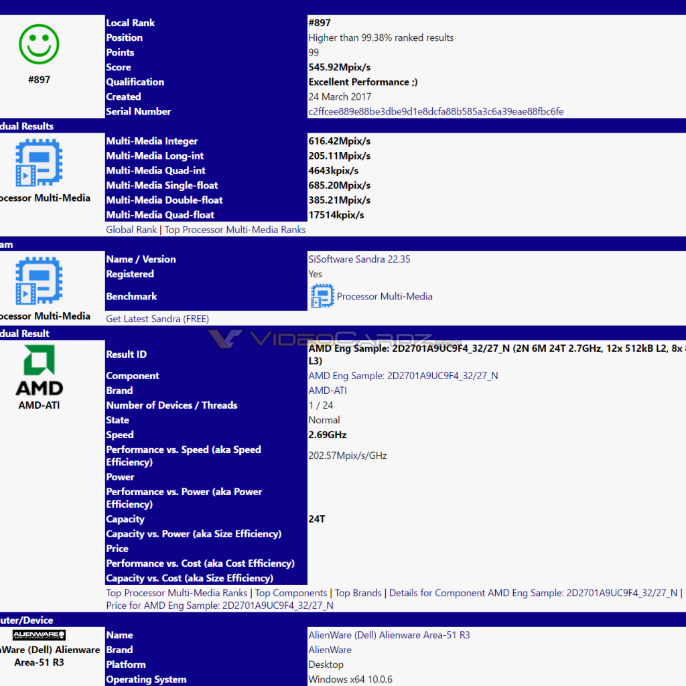
Task: Open AlienWare (Dell) Alienware Area-51 R3 link
Action: click(x=389, y=635)
